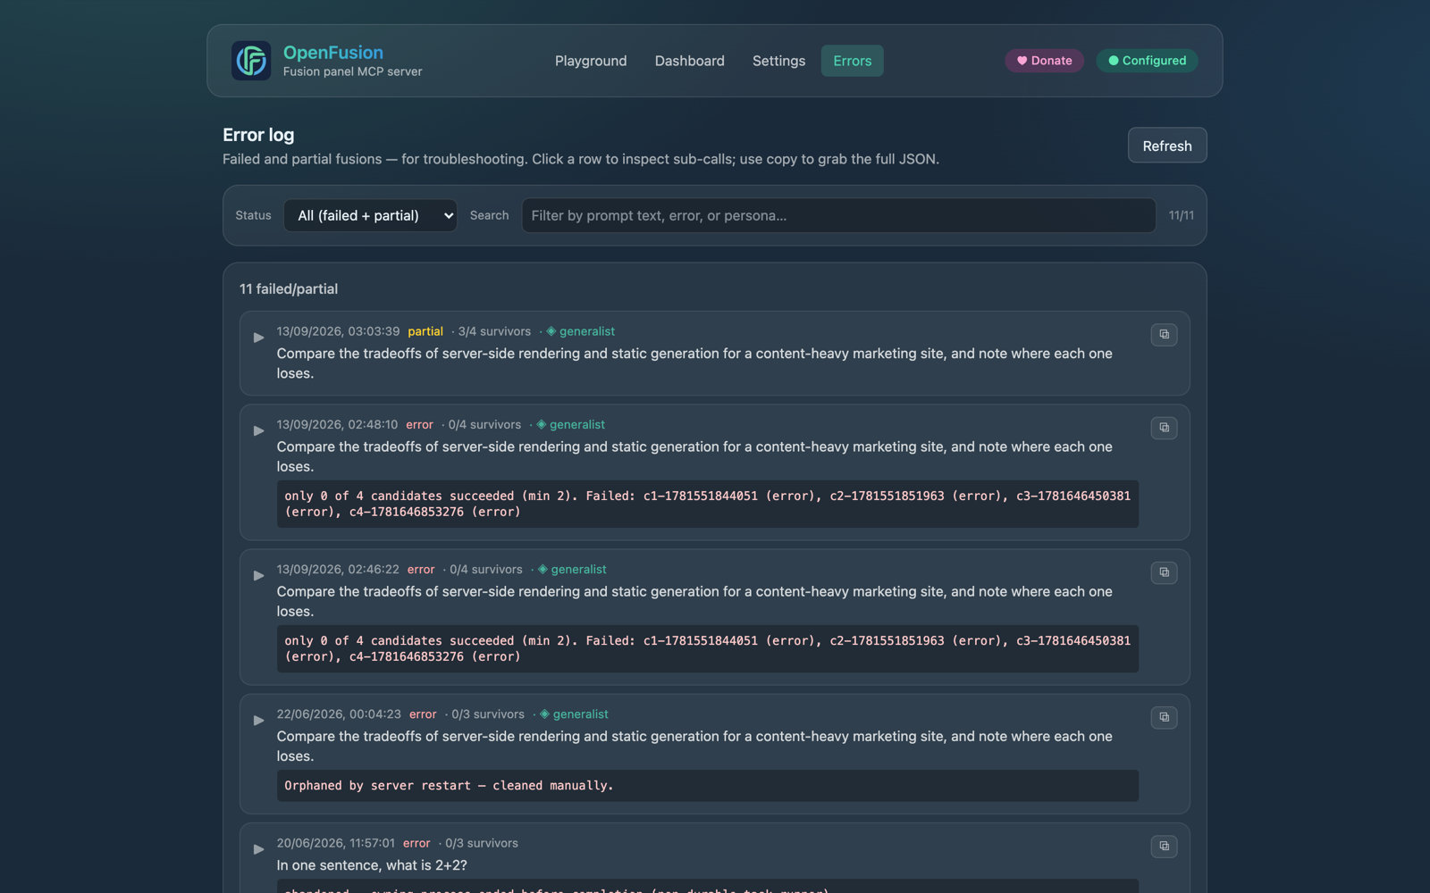
Task: Click the 'In one sentence, what is 2+2?' prompt
Action: click(x=372, y=865)
